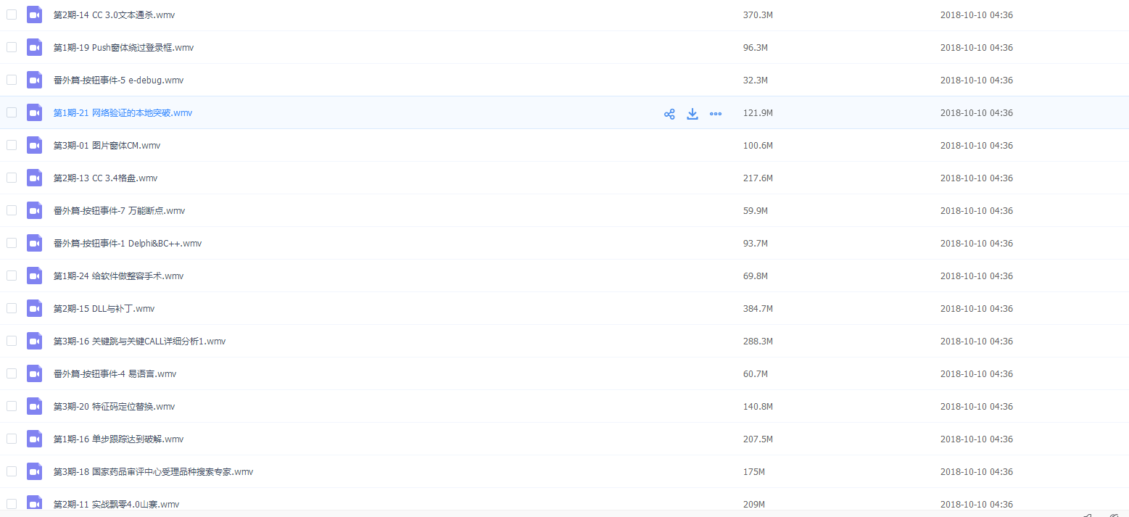Click the video file icon for 图片窗体CM.wmv
The image size is (1129, 517).
click(x=35, y=145)
